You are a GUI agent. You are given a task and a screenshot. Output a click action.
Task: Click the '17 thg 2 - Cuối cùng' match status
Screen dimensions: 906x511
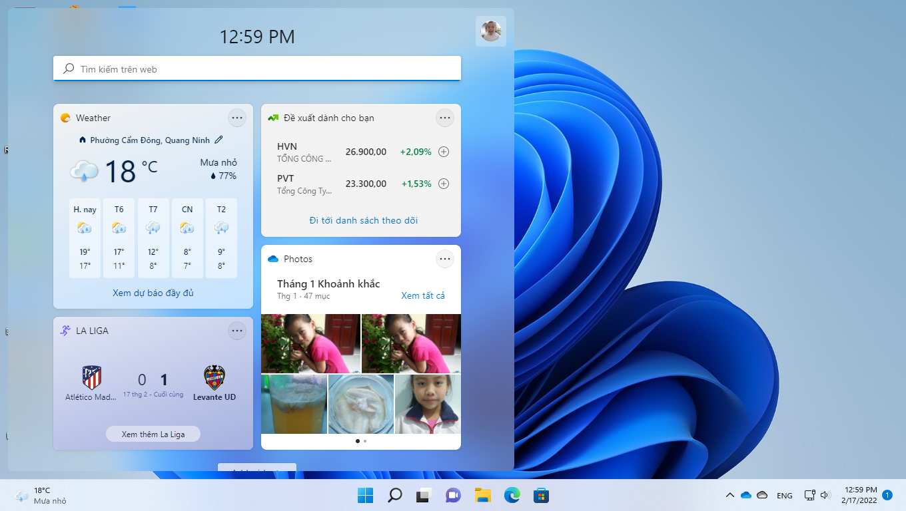coord(153,395)
